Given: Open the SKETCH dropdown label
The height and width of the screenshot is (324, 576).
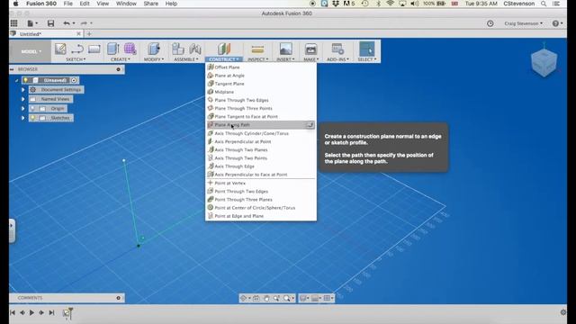Looking at the screenshot, I should tap(76, 59).
